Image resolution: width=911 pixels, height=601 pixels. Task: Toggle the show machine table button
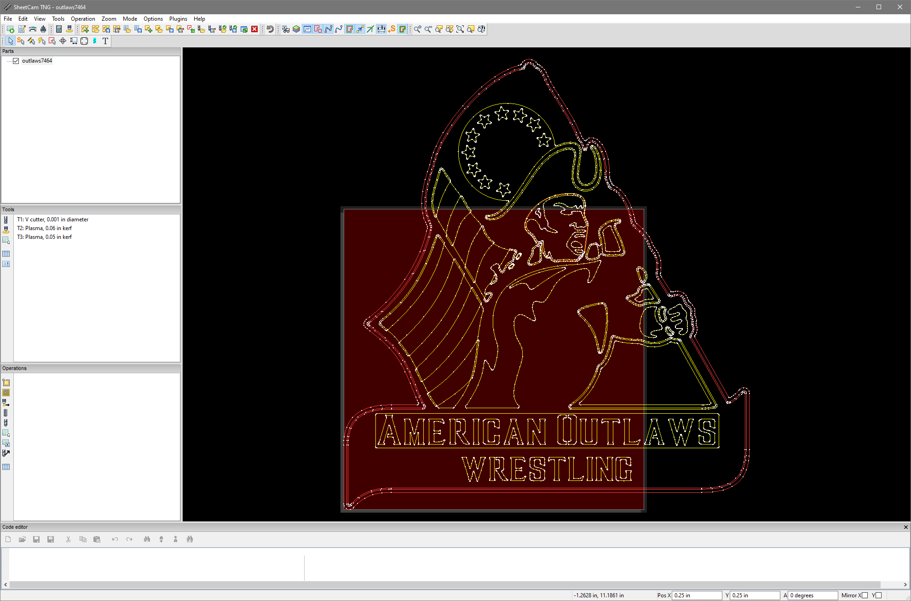pos(381,29)
